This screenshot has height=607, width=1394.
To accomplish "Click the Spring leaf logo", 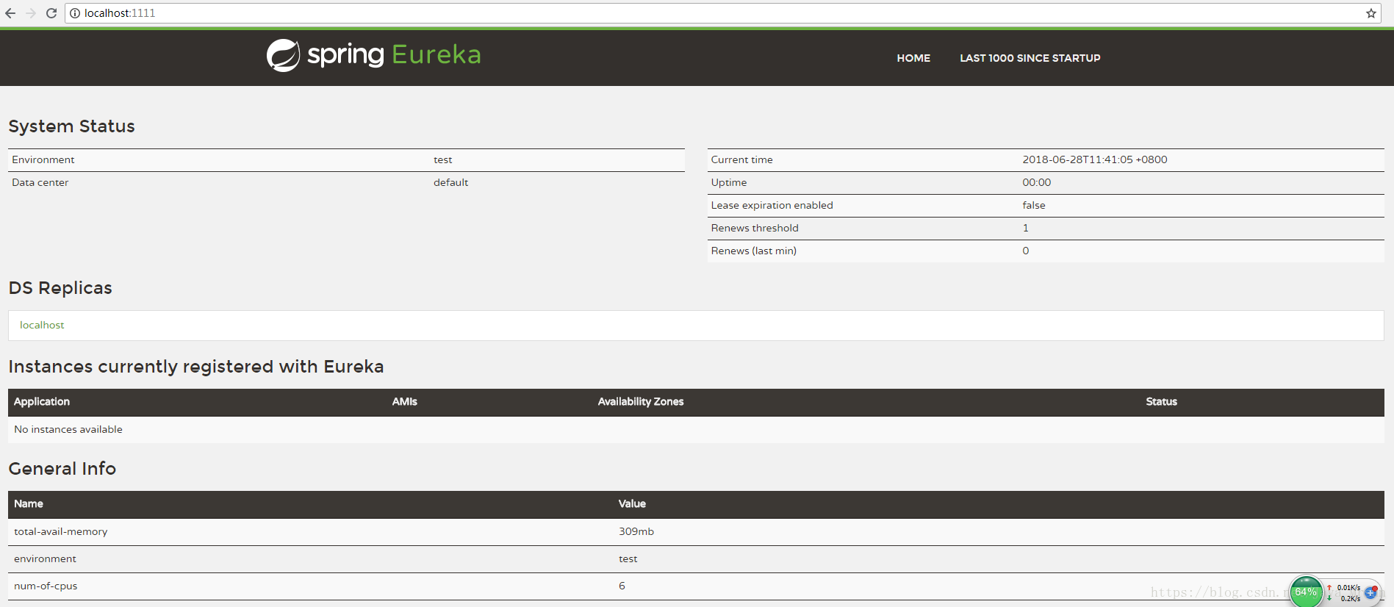I will [283, 55].
